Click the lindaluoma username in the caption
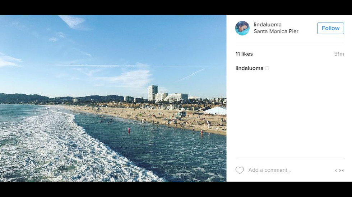352x197 pixels. click(249, 68)
